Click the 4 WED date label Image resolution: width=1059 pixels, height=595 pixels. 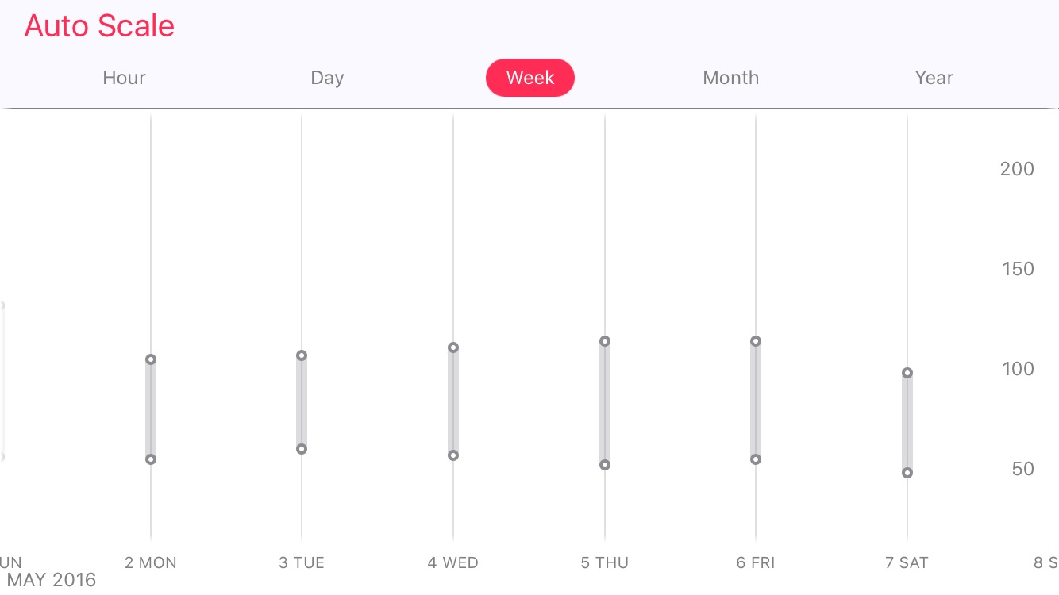[x=453, y=563]
